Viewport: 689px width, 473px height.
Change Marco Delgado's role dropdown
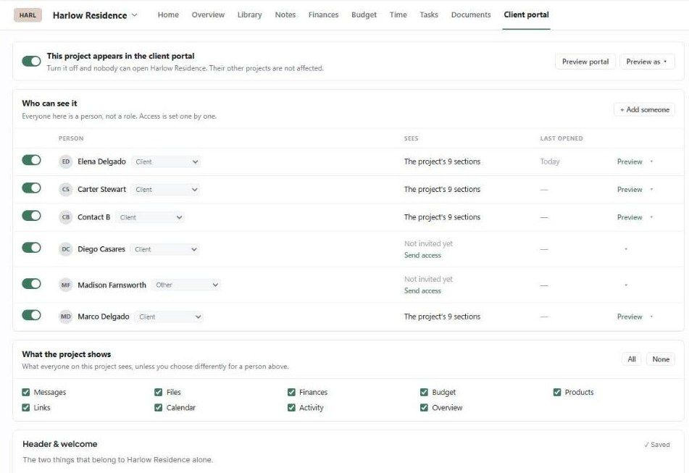pyautogui.click(x=170, y=317)
